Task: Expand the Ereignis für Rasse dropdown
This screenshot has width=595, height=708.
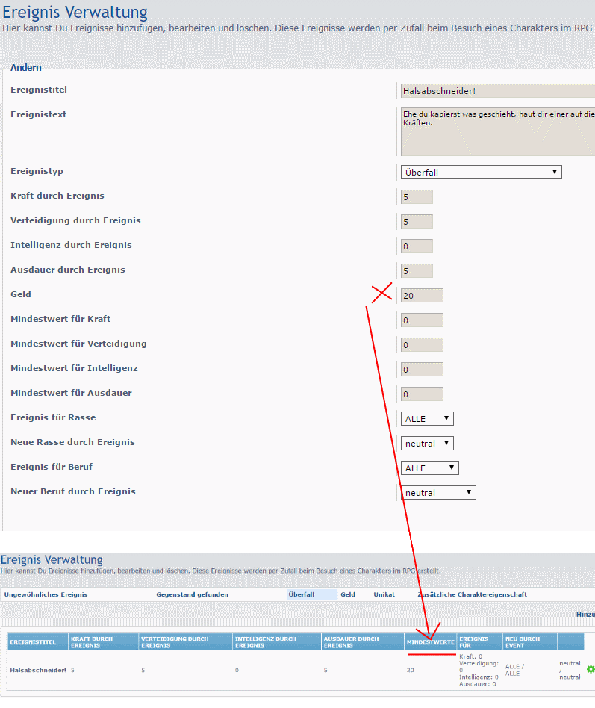Action: click(x=427, y=419)
